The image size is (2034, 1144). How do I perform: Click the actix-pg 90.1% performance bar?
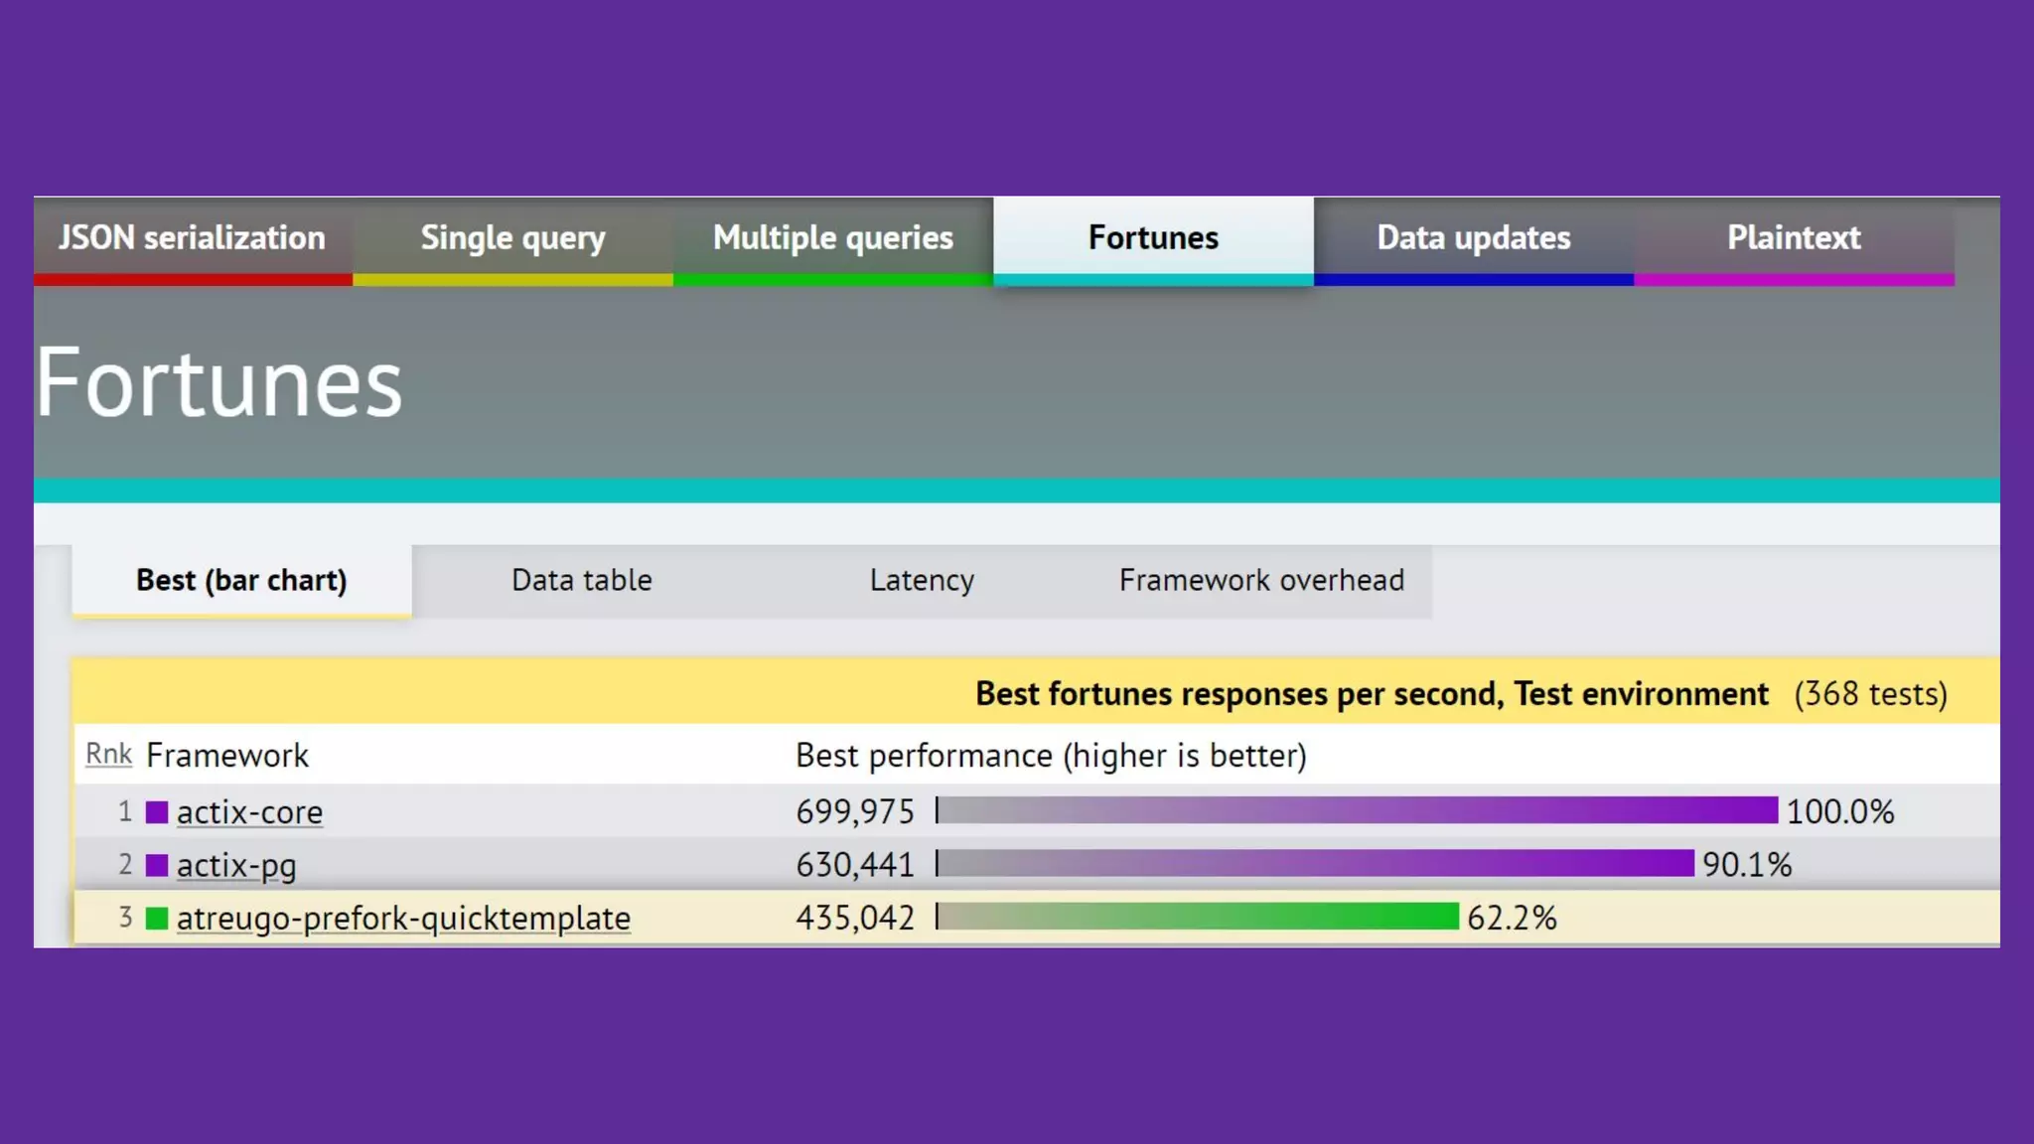(1315, 863)
